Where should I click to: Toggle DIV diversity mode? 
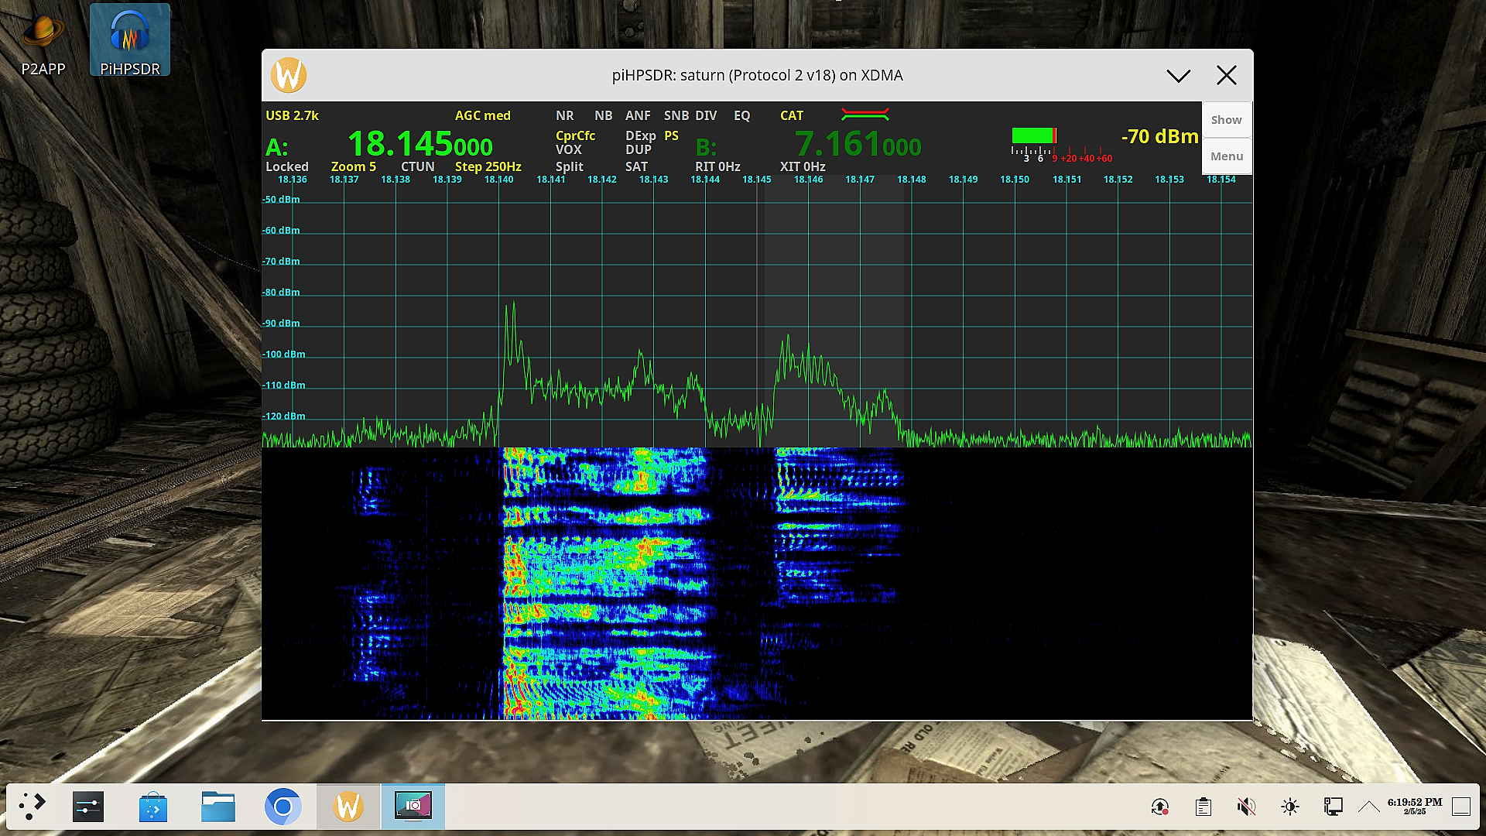tap(706, 115)
